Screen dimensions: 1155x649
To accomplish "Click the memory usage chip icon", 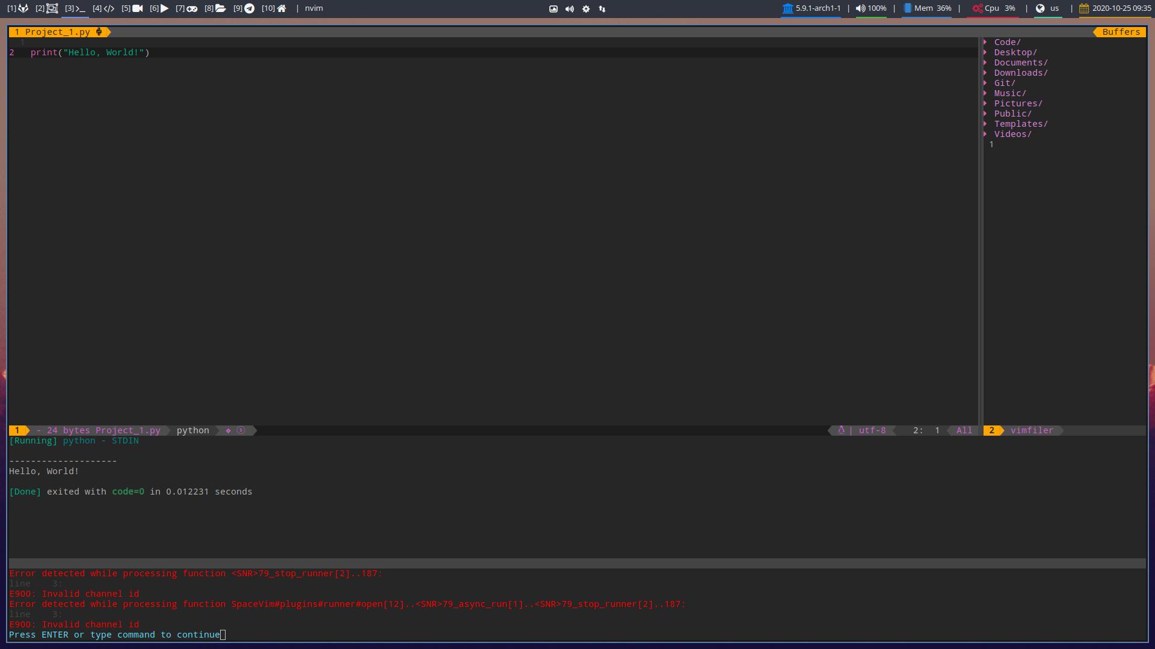I will [908, 8].
